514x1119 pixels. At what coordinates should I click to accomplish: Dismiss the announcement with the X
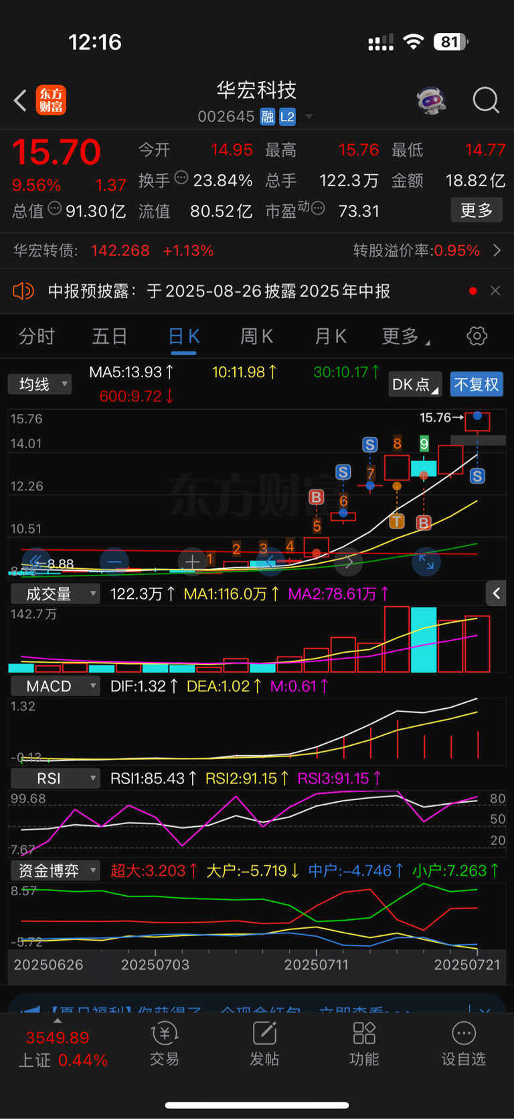click(495, 291)
